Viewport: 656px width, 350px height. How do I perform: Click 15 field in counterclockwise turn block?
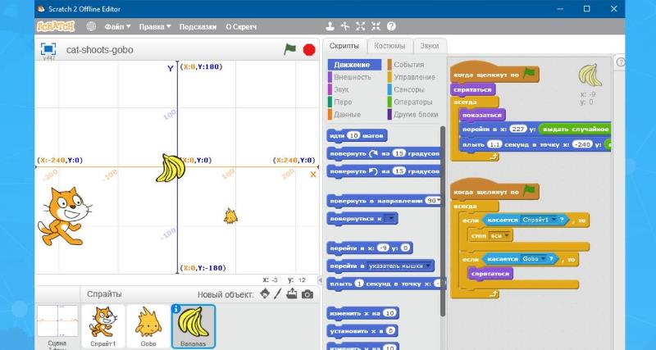point(399,171)
